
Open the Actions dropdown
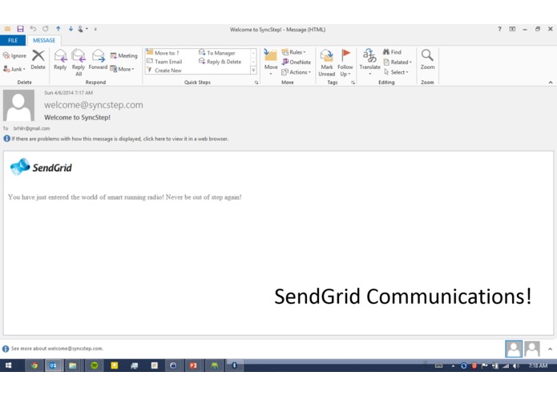pos(297,71)
